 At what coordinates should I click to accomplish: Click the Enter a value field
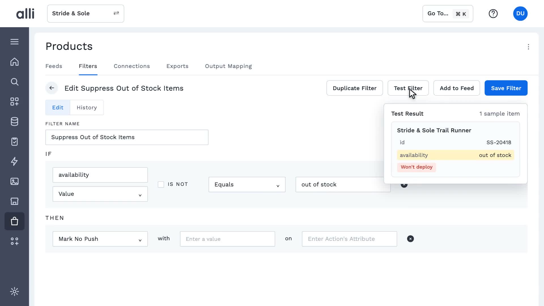pyautogui.click(x=228, y=239)
